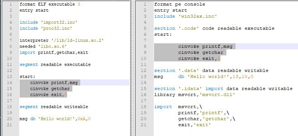
Task: Click the "getchar,'getchar',\" import line
Action: tap(207, 119)
